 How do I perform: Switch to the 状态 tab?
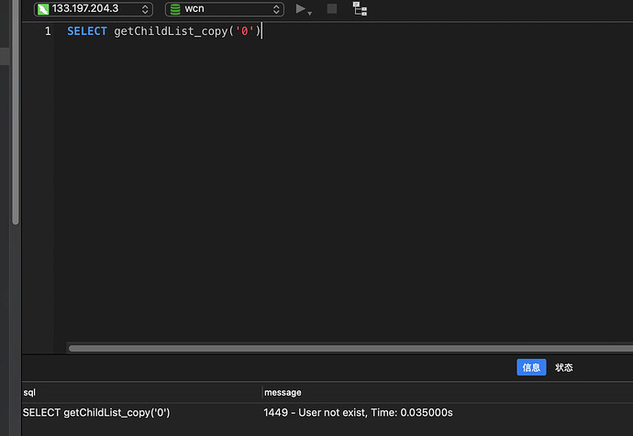point(563,367)
